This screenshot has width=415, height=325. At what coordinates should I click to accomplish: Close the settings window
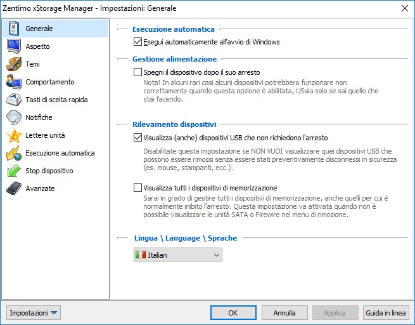coord(405,8)
